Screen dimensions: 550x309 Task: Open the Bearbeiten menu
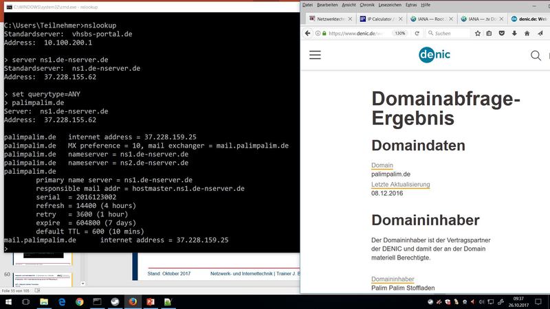point(327,5)
